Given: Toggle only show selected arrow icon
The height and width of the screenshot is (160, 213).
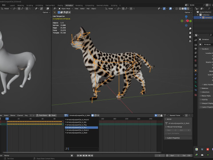Looking at the screenshot, I should point(156,115).
